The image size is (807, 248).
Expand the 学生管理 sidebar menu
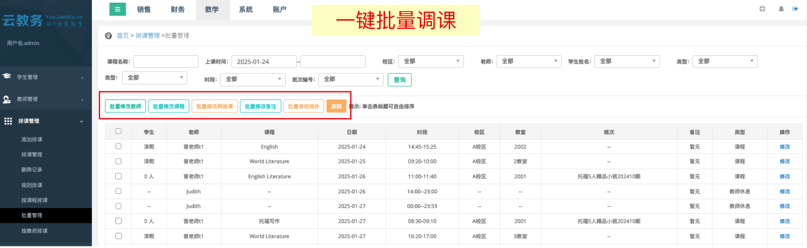(46, 77)
